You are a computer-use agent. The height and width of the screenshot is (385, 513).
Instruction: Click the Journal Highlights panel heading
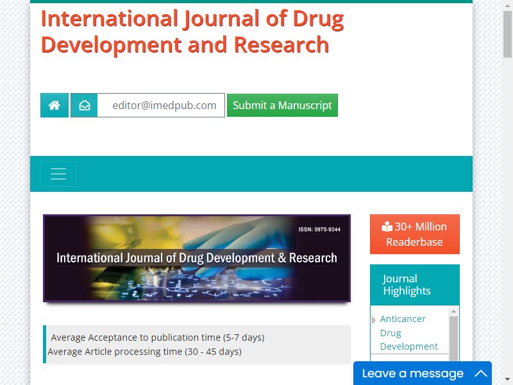[x=414, y=284]
